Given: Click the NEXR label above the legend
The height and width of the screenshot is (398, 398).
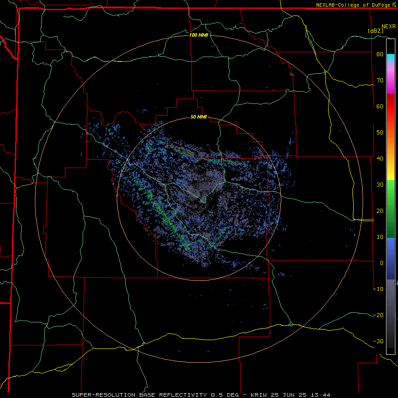Looking at the screenshot, I should 389,27.
